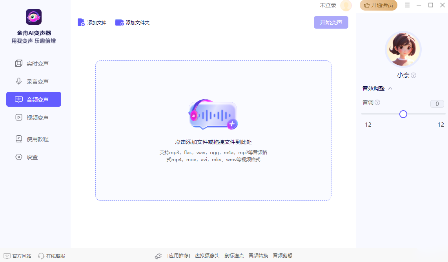Screen dimensions: 448x262
Task: Open the hamburger menu near window controls
Action: point(407,5)
